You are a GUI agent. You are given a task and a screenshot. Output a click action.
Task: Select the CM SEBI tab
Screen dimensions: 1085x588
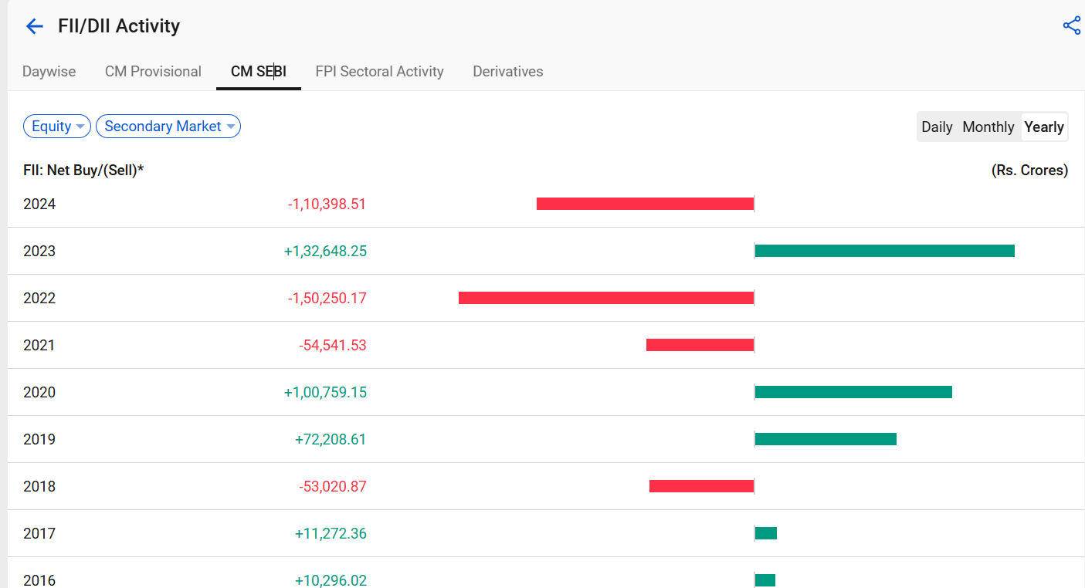click(x=259, y=72)
